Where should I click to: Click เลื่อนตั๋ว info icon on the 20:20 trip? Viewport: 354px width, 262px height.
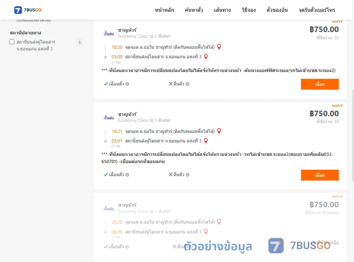(127, 247)
